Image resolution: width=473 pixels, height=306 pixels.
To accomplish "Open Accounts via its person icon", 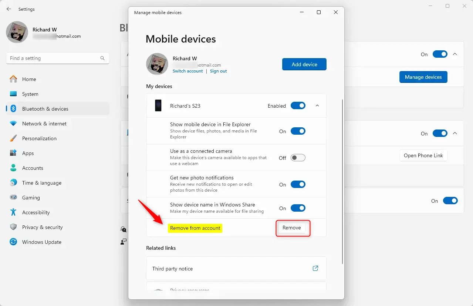I will pyautogui.click(x=13, y=168).
